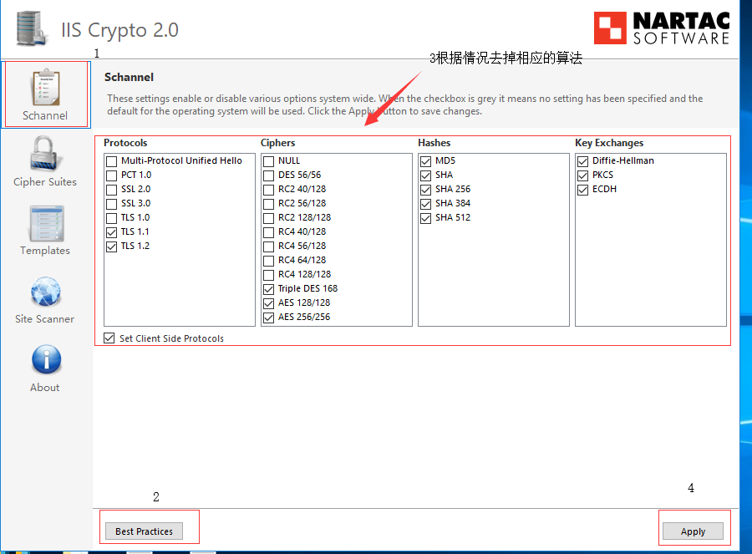
Task: Click the IIS Crypto 2.0 title
Action: [119, 30]
